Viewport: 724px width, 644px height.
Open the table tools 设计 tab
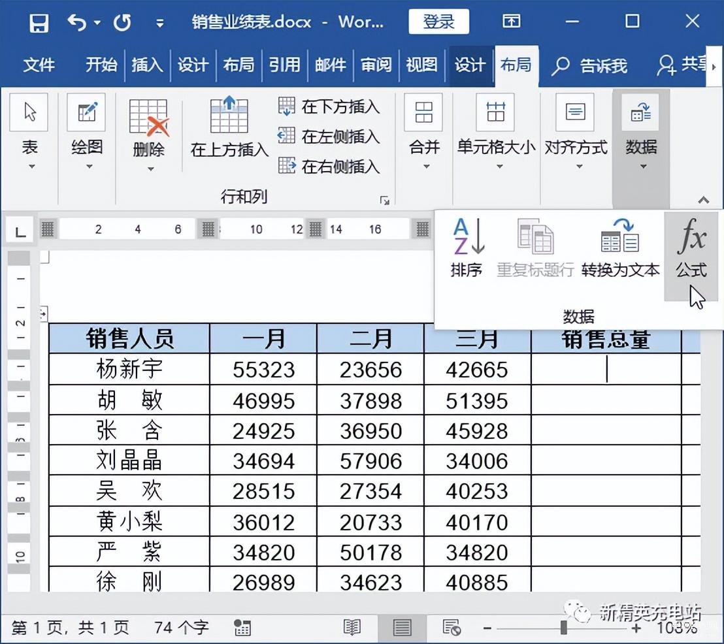click(470, 65)
